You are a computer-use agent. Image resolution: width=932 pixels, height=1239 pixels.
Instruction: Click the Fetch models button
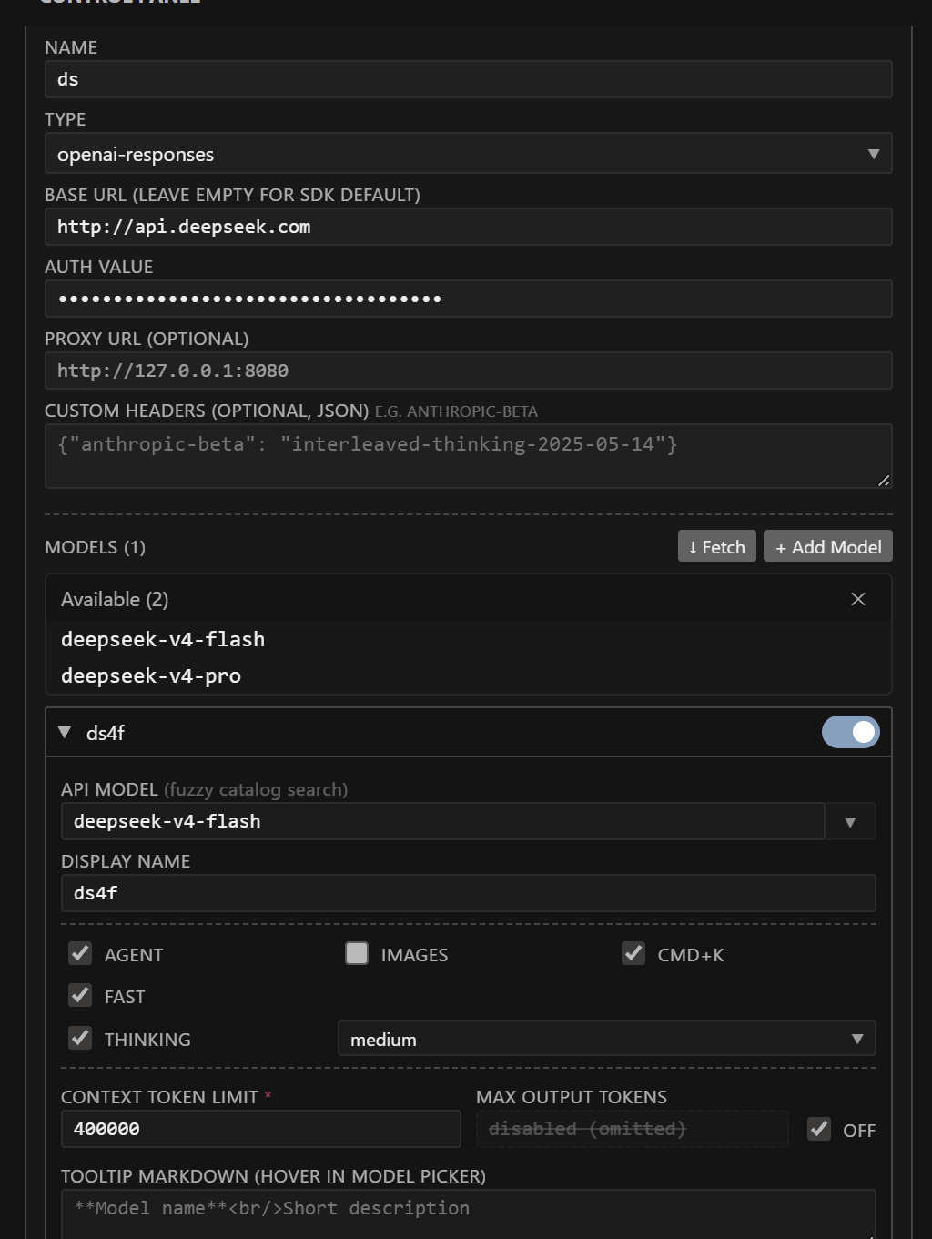716,546
